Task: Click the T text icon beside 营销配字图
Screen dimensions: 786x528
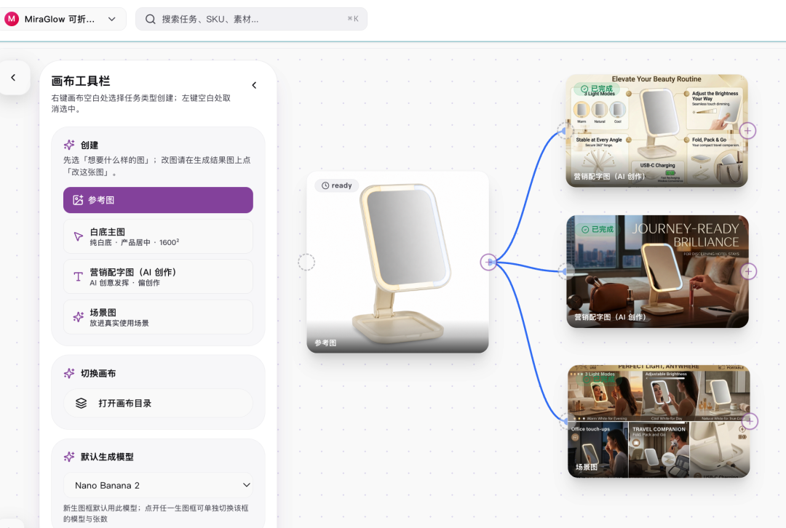Action: [78, 276]
